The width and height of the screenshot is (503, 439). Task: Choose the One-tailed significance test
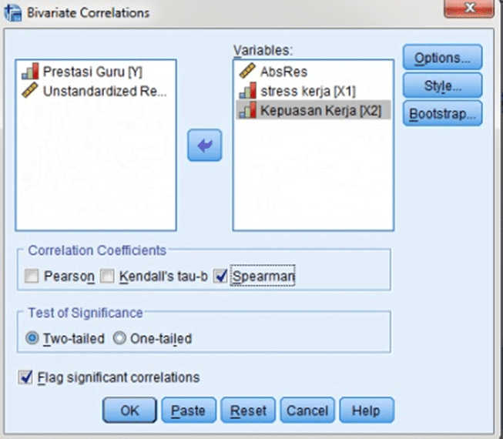(119, 338)
